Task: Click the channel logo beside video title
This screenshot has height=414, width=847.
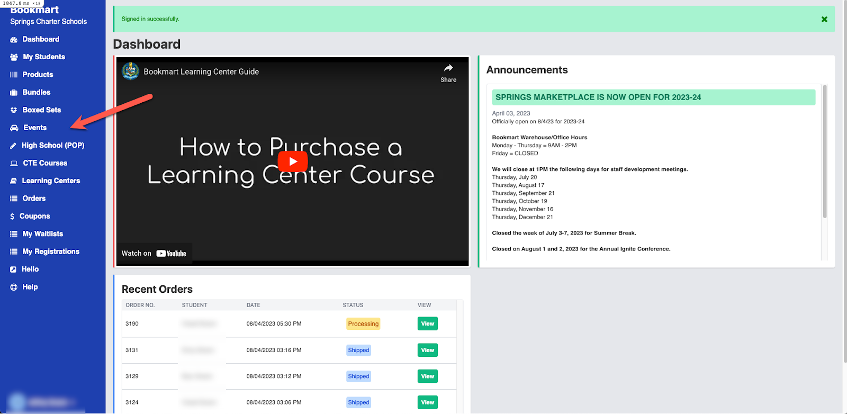Action: point(130,71)
